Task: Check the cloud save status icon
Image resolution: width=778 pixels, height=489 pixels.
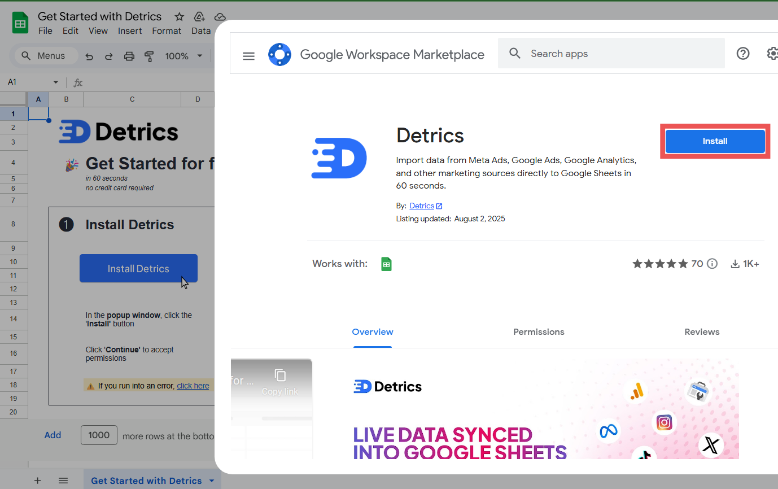Action: point(220,16)
